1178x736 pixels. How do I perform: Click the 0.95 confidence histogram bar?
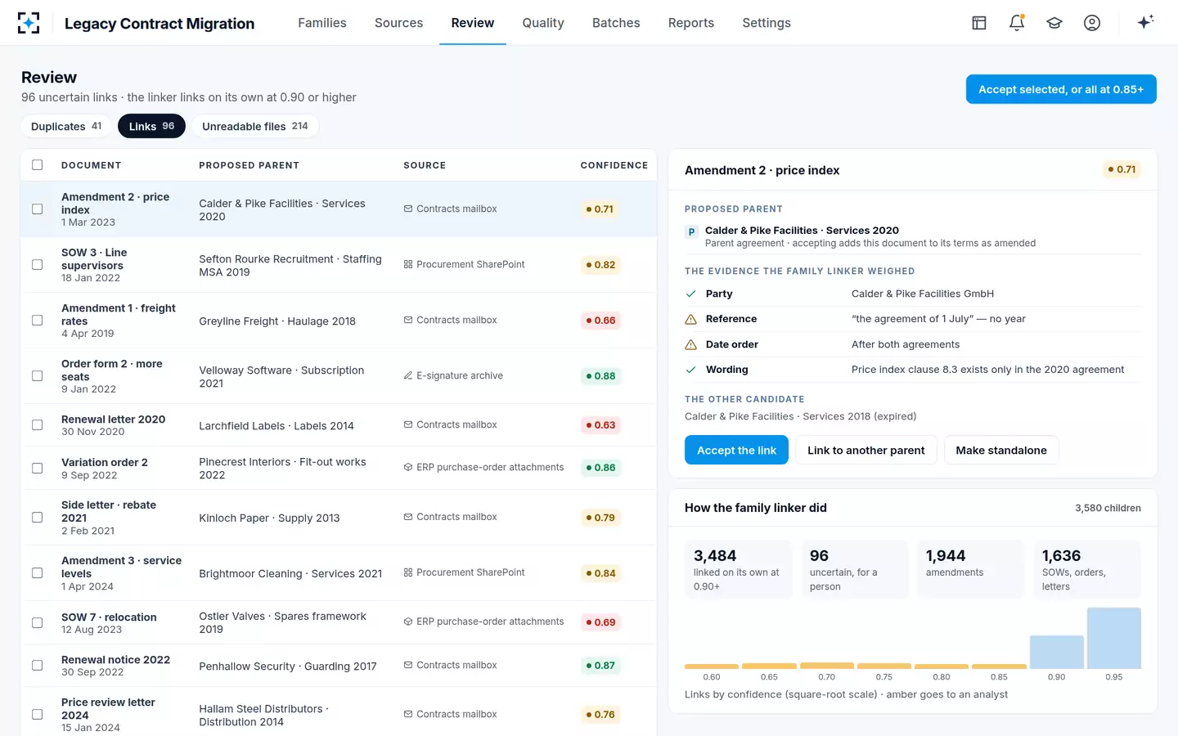1114,638
